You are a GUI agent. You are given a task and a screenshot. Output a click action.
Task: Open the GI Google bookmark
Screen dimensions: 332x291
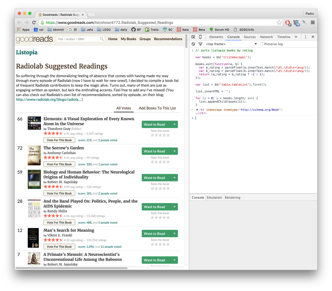[73, 30]
